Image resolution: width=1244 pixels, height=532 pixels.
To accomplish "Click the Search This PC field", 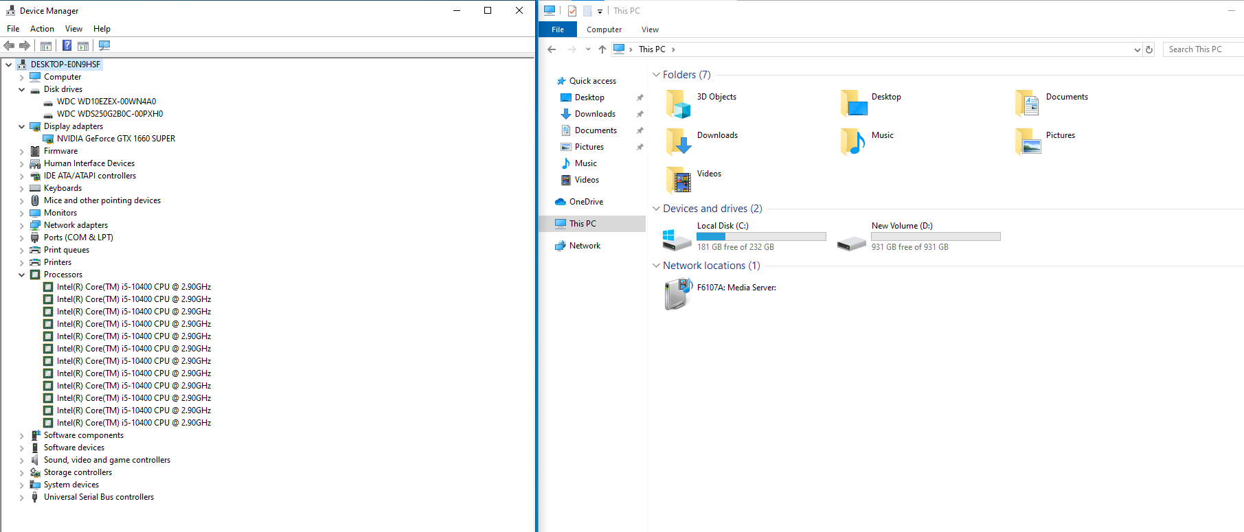I will [1202, 49].
